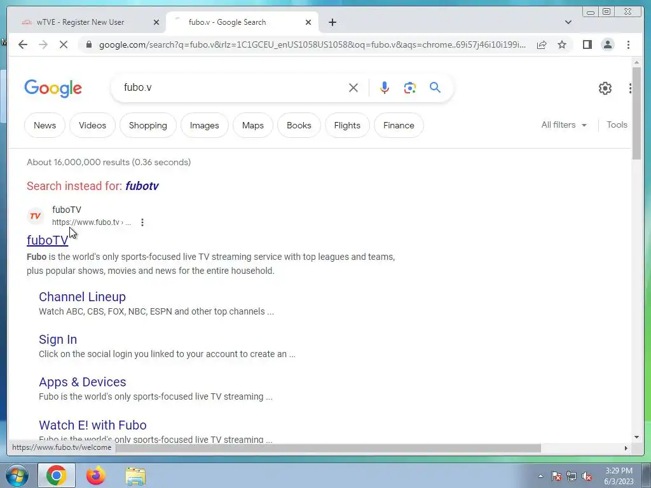Show hidden system tray icons
Image resolution: width=651 pixels, height=488 pixels.
[540, 476]
